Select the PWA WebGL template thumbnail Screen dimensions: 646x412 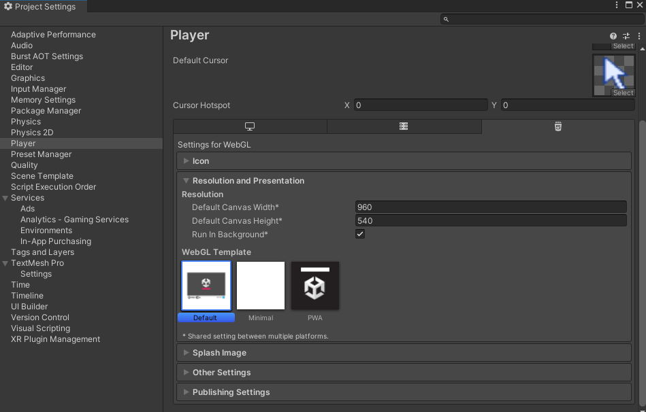click(315, 286)
